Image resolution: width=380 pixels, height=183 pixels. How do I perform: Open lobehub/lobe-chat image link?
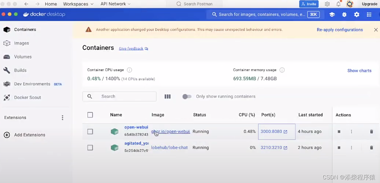(x=169, y=148)
